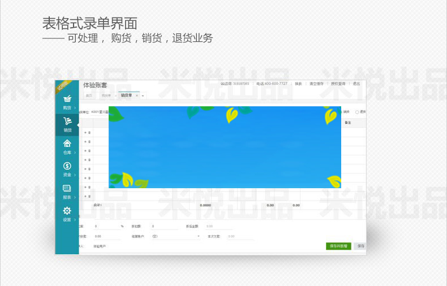Click the 保存 button

point(360,246)
